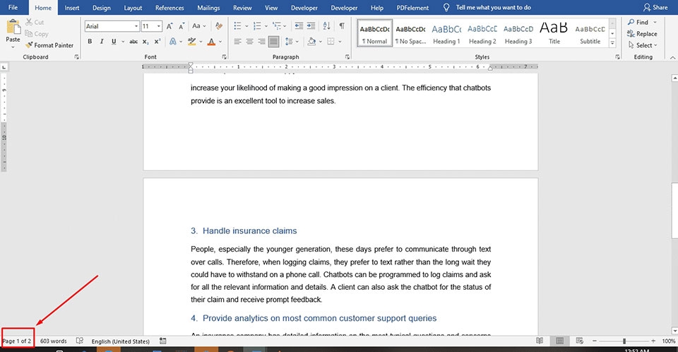Apply Justify text alignment

pos(274,42)
